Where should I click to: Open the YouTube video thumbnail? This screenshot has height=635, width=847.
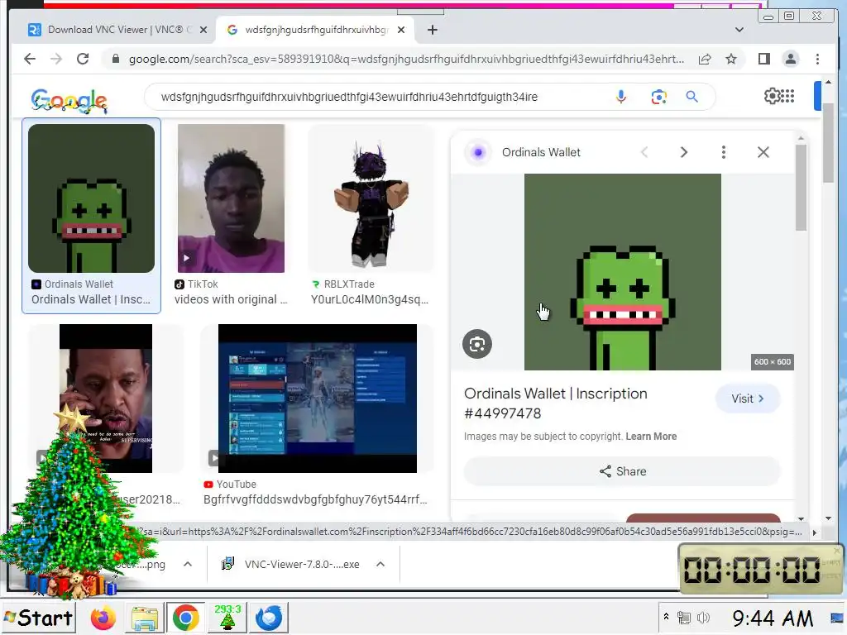click(317, 399)
